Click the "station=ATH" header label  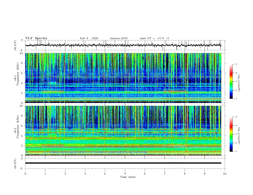pyautogui.click(x=119, y=38)
